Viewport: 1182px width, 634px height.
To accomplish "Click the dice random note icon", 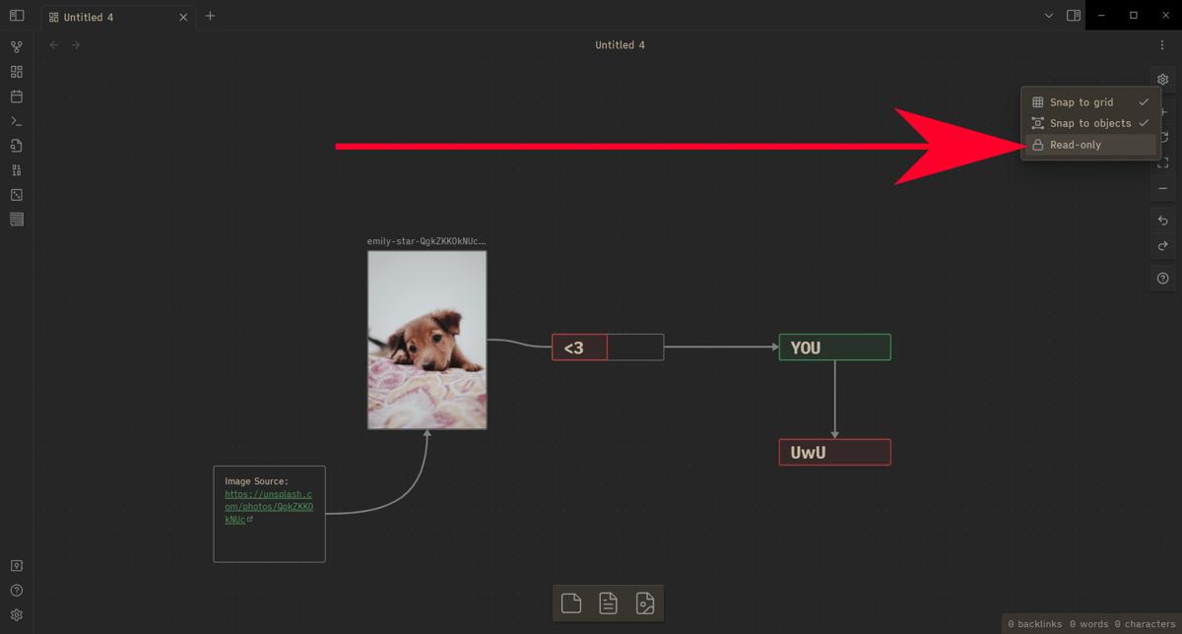I will point(16,195).
